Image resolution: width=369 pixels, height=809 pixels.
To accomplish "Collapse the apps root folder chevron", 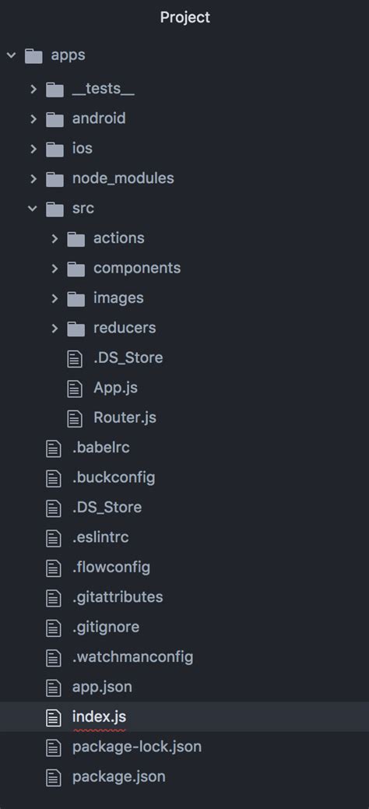I will (x=12, y=55).
